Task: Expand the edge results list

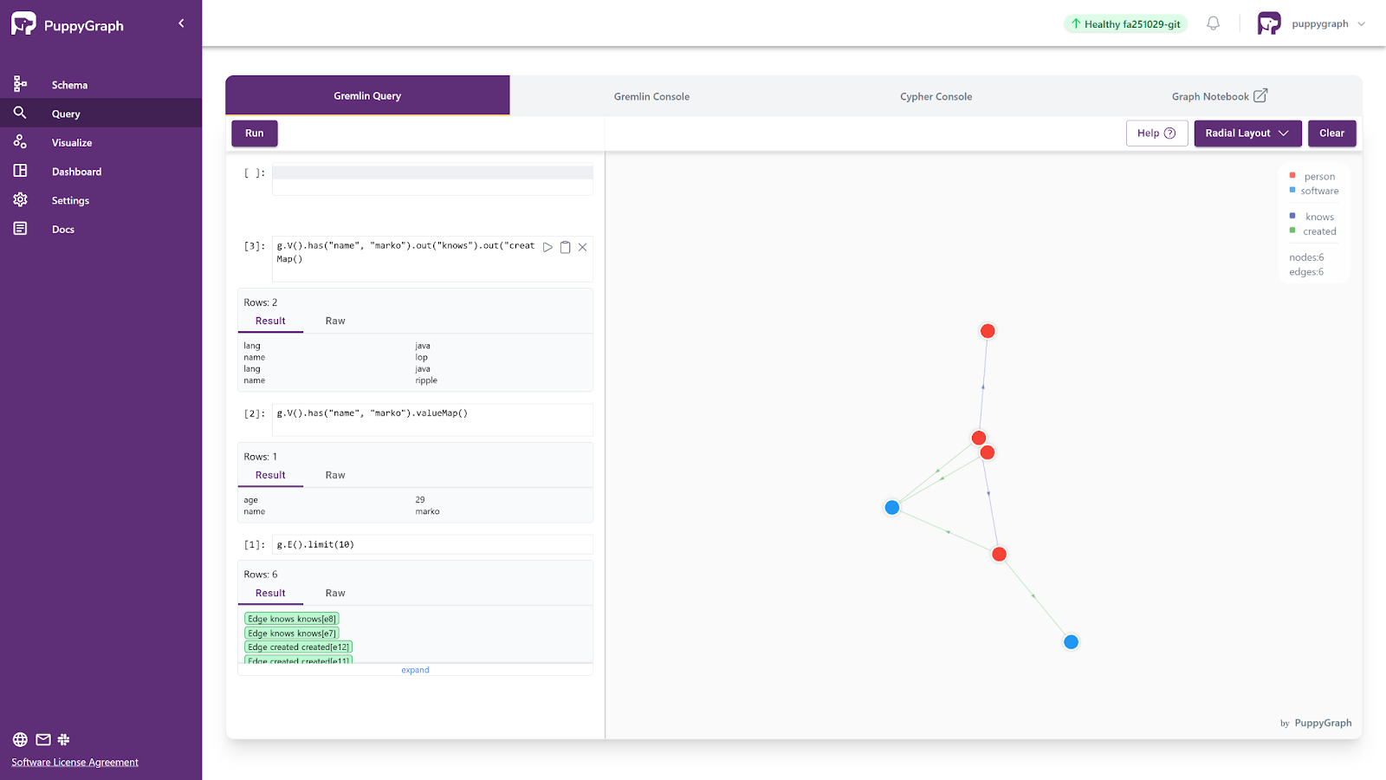Action: coord(415,670)
